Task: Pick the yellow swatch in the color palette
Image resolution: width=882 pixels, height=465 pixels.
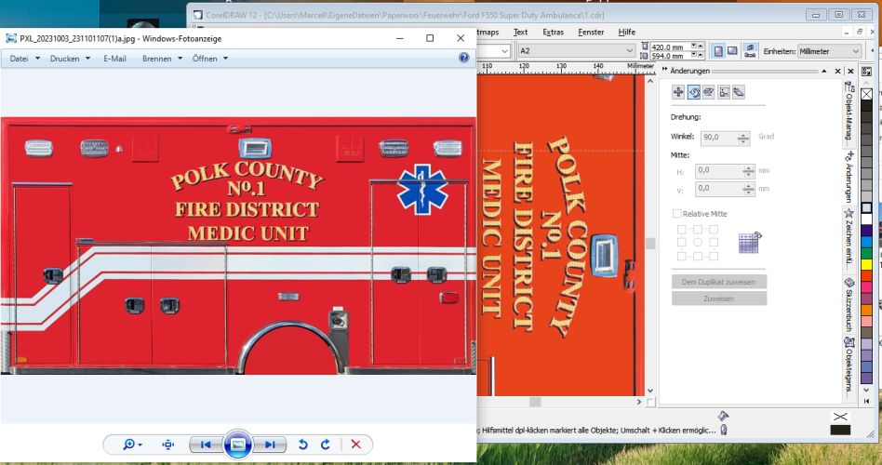Action: [866, 264]
